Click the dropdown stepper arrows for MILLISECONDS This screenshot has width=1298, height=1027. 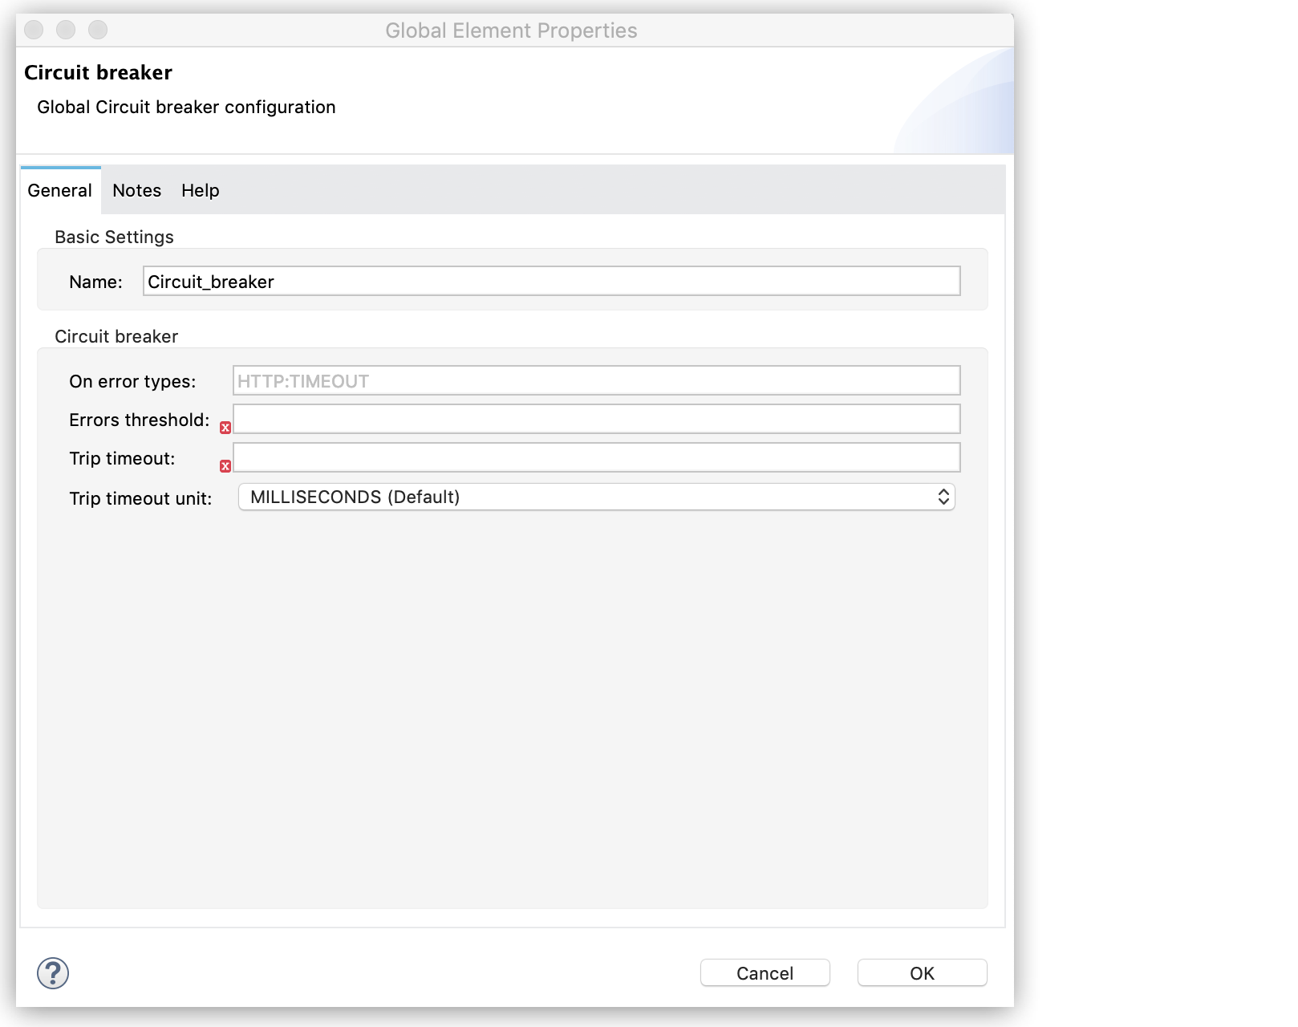point(945,497)
